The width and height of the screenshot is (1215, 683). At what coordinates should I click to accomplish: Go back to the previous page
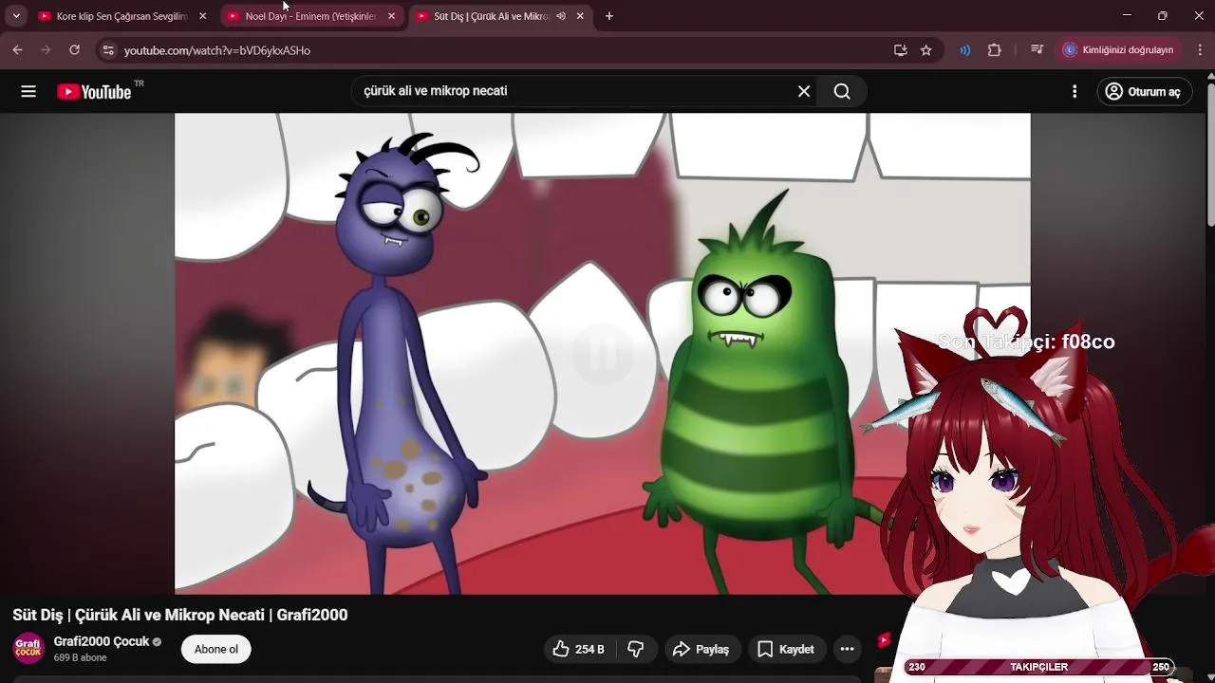(17, 50)
